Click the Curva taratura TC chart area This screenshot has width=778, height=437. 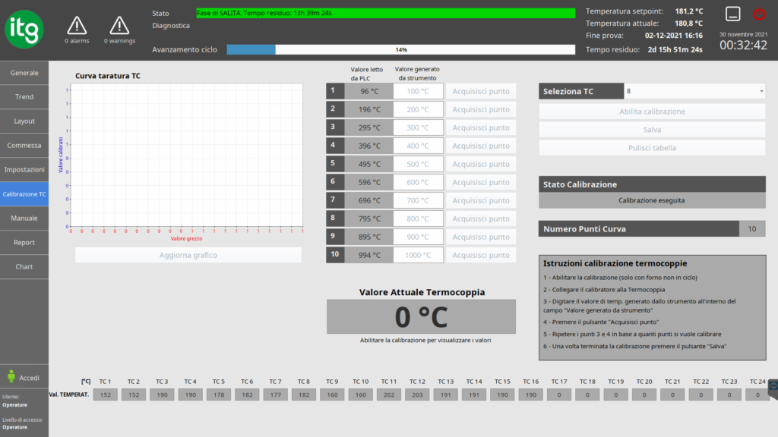coord(187,155)
